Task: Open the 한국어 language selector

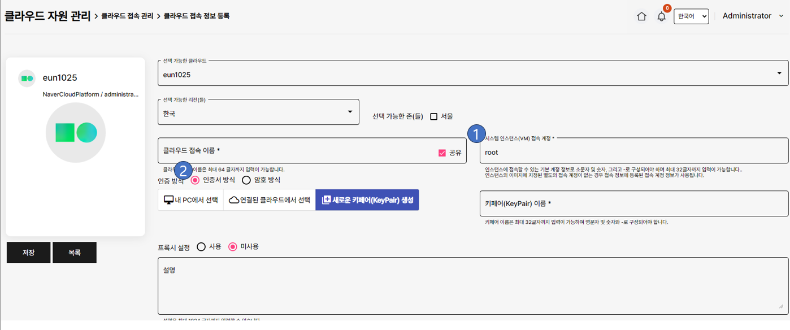Action: (x=691, y=16)
